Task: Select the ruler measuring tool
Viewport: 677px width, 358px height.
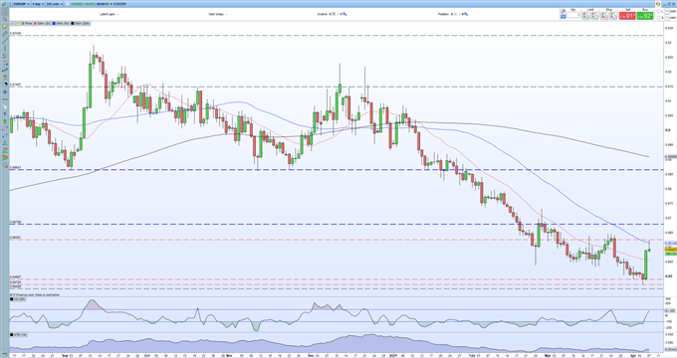Action: coord(5,34)
